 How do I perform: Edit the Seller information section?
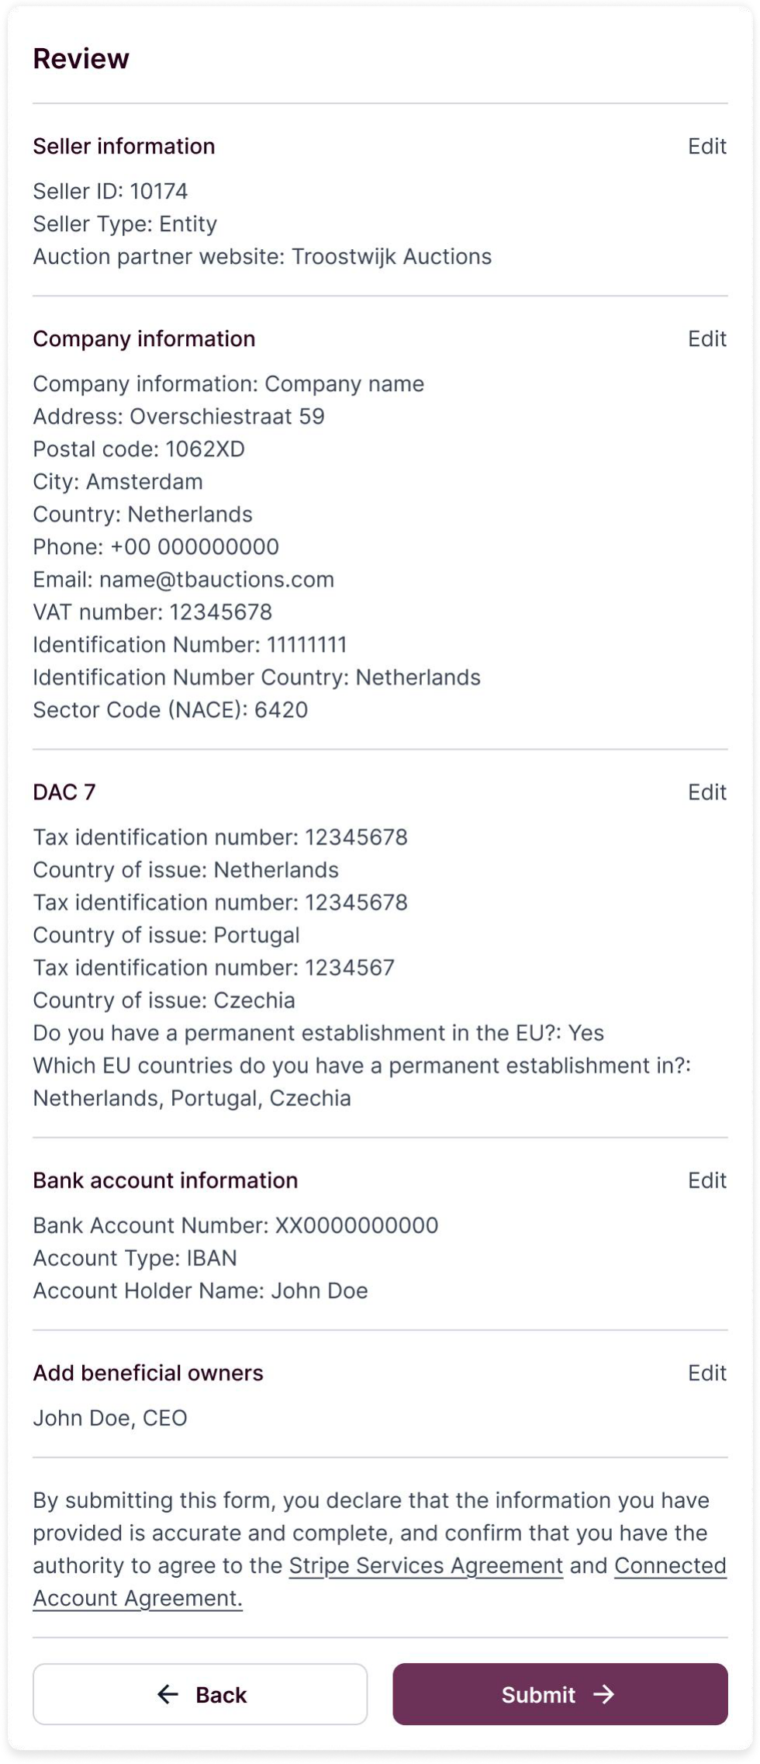click(706, 147)
